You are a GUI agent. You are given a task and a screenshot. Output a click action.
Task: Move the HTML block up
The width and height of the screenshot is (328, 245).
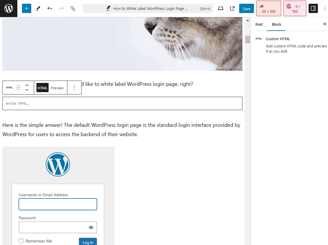pyautogui.click(x=27, y=85)
